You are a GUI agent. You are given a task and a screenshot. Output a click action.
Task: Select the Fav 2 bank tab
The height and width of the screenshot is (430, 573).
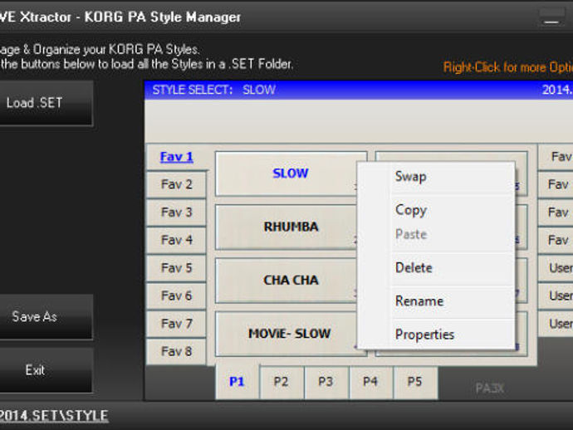pos(177,184)
